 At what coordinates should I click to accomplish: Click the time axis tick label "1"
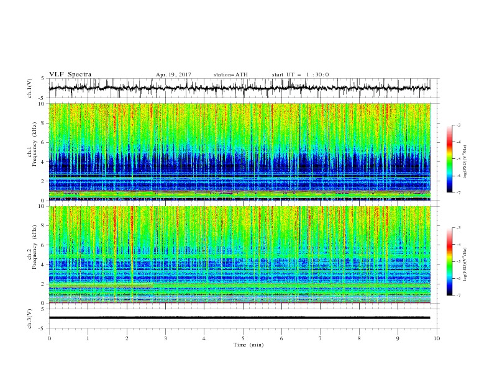pos(88,338)
